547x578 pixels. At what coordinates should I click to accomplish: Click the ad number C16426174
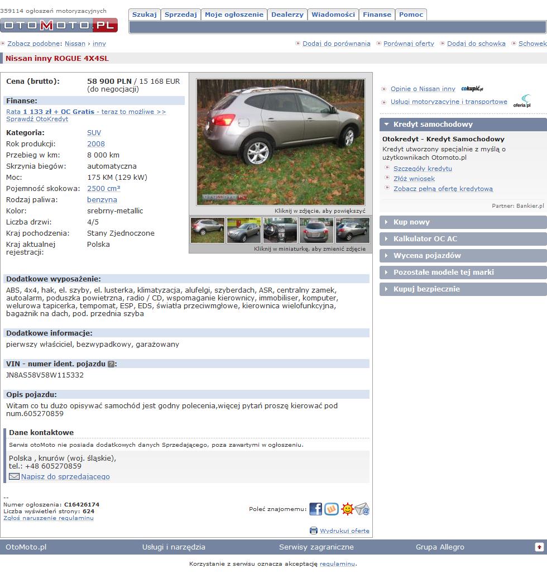82,505
